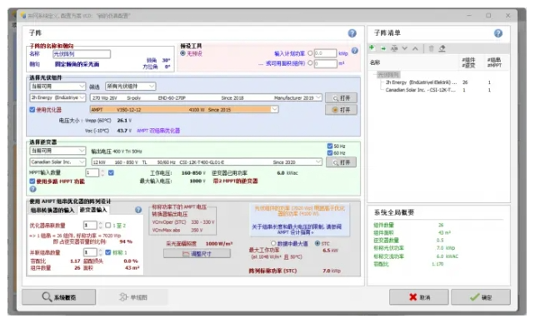Open module manufacturer dropdown 2h Energy
Image resolution: width=535 pixels, height=328 pixels.
(x=57, y=97)
